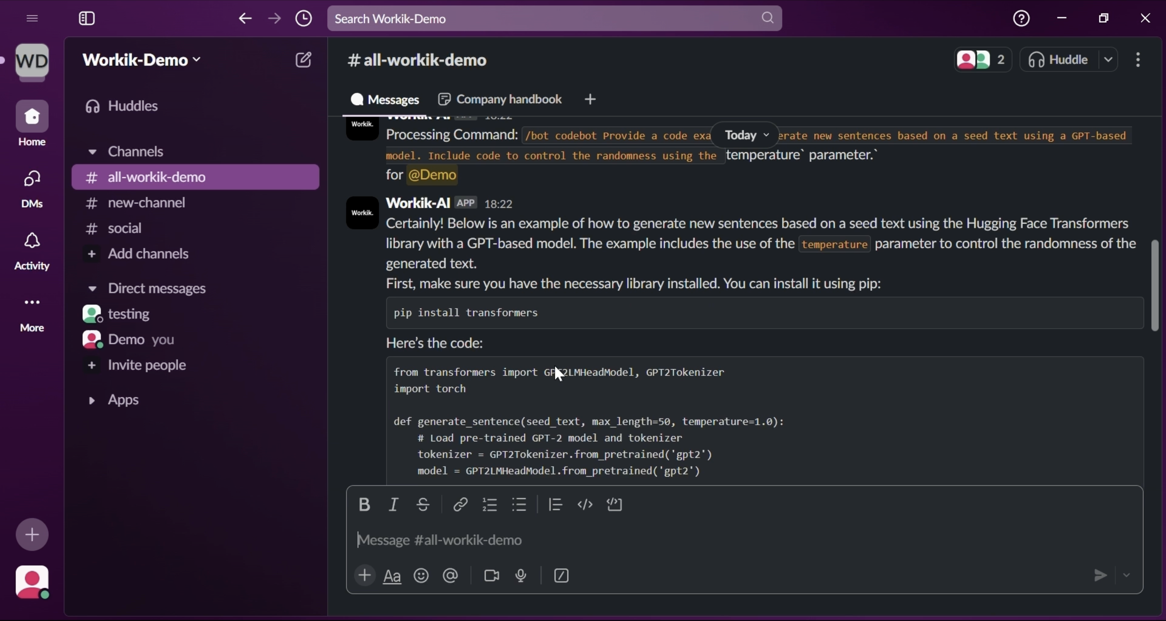Collapse the Direct messages section

pos(92,288)
